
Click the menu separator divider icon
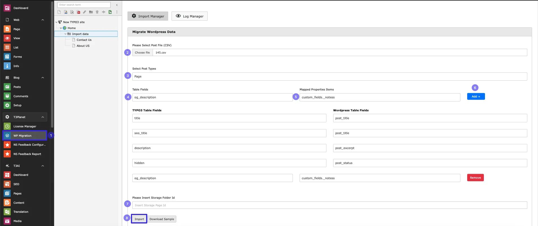click(104, 12)
